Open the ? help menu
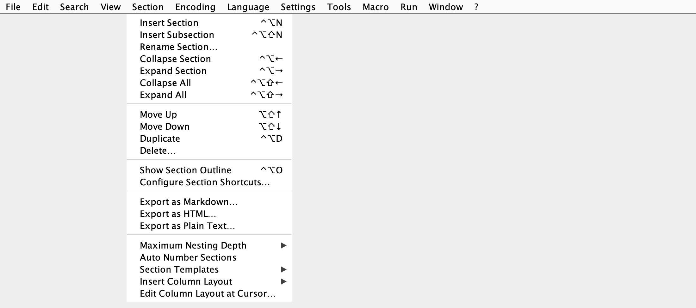The height and width of the screenshot is (308, 696). 476,7
